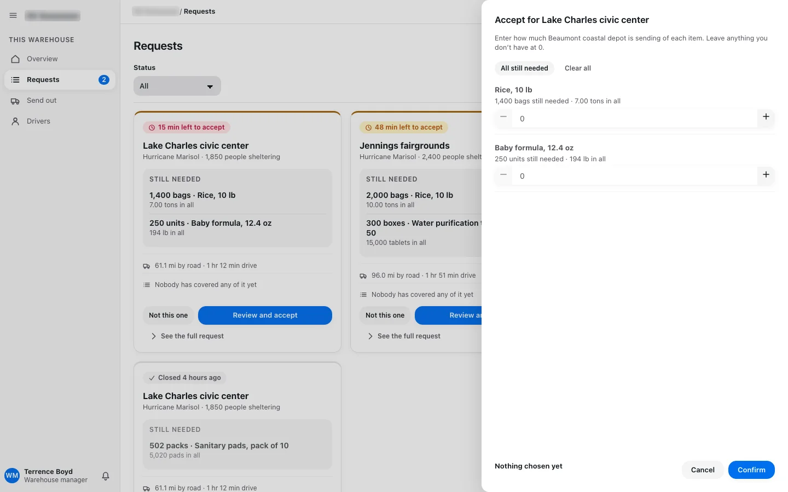Open Requests in sidebar

[x=60, y=80]
